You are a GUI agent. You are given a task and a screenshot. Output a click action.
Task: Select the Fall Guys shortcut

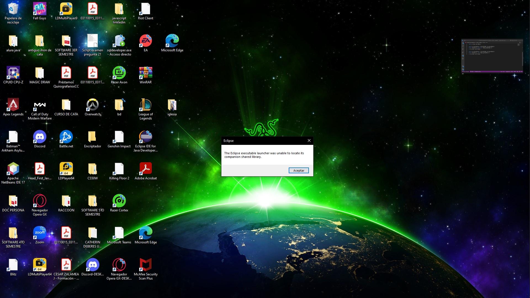tap(39, 11)
